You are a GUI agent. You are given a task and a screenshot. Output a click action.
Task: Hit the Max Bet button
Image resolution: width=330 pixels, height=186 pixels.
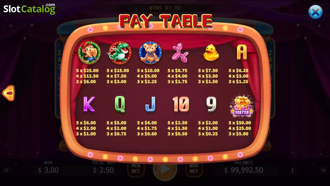194,168
